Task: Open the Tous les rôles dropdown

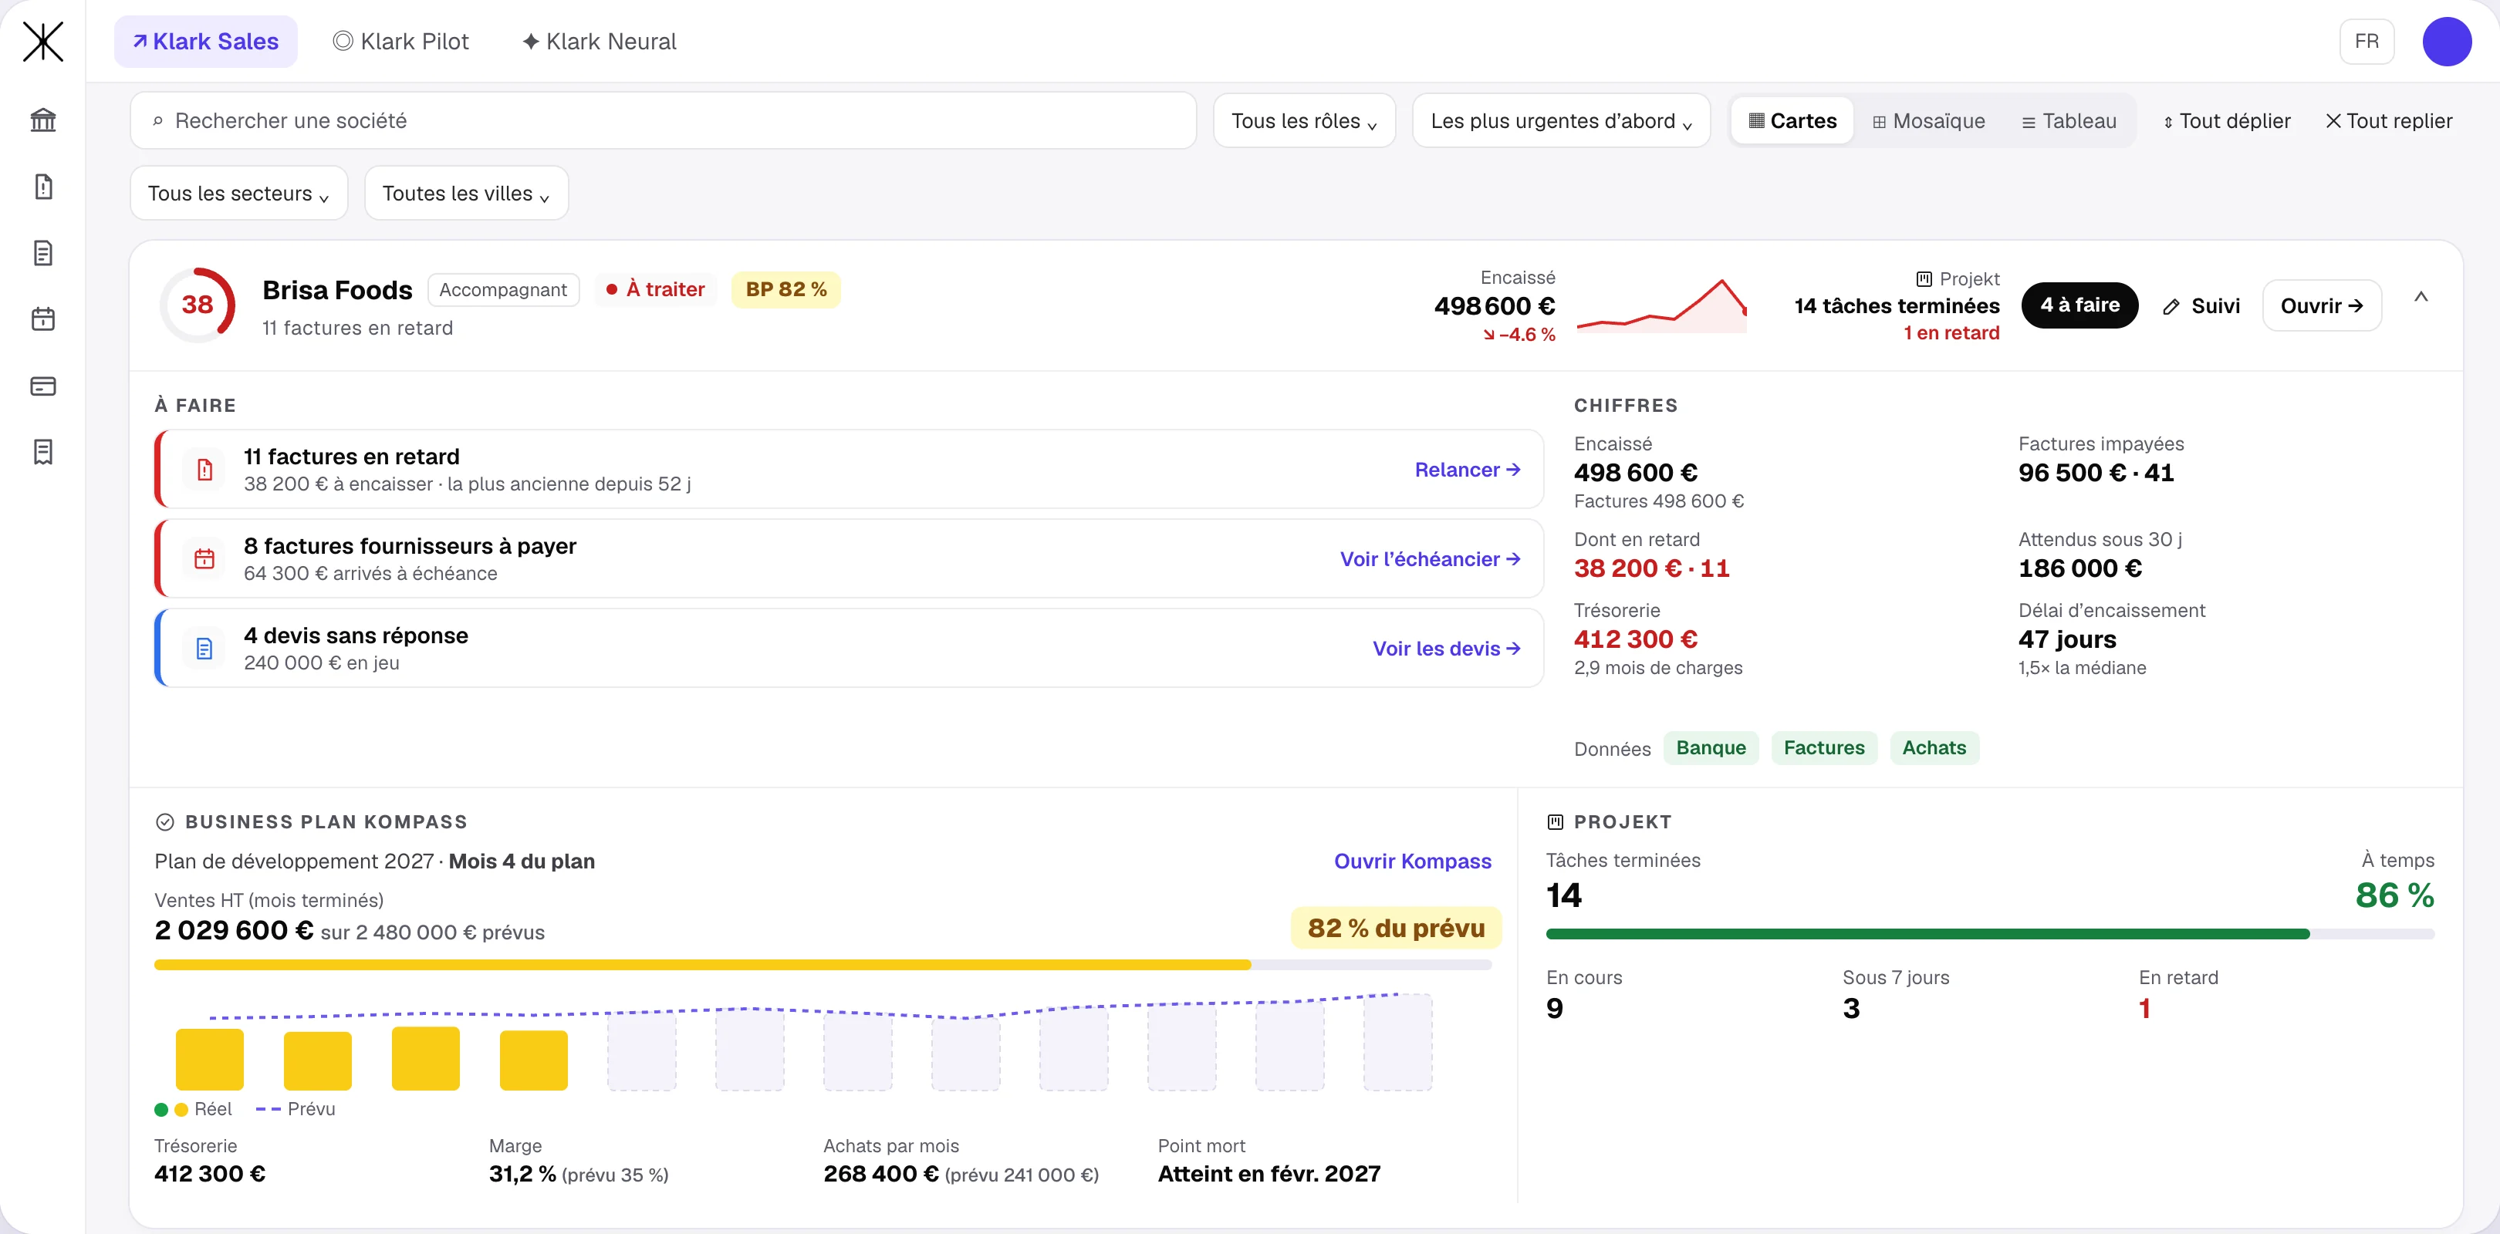Action: [1303, 121]
